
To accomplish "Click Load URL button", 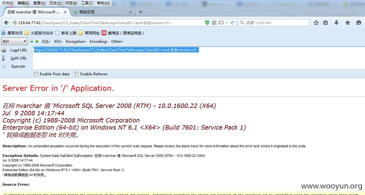I will [19, 50].
